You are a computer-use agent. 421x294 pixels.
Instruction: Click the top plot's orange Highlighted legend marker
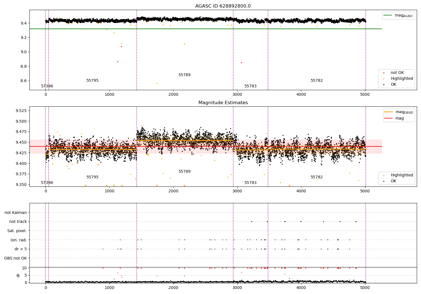(x=384, y=79)
